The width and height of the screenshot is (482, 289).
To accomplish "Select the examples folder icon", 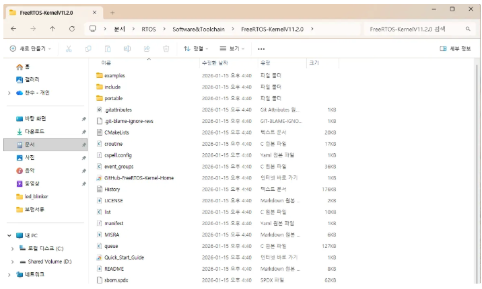I will click(99, 75).
